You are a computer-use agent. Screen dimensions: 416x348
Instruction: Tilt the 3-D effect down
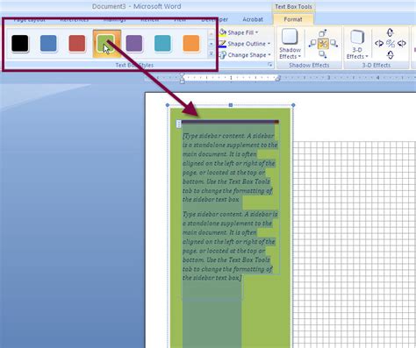(x=391, y=55)
